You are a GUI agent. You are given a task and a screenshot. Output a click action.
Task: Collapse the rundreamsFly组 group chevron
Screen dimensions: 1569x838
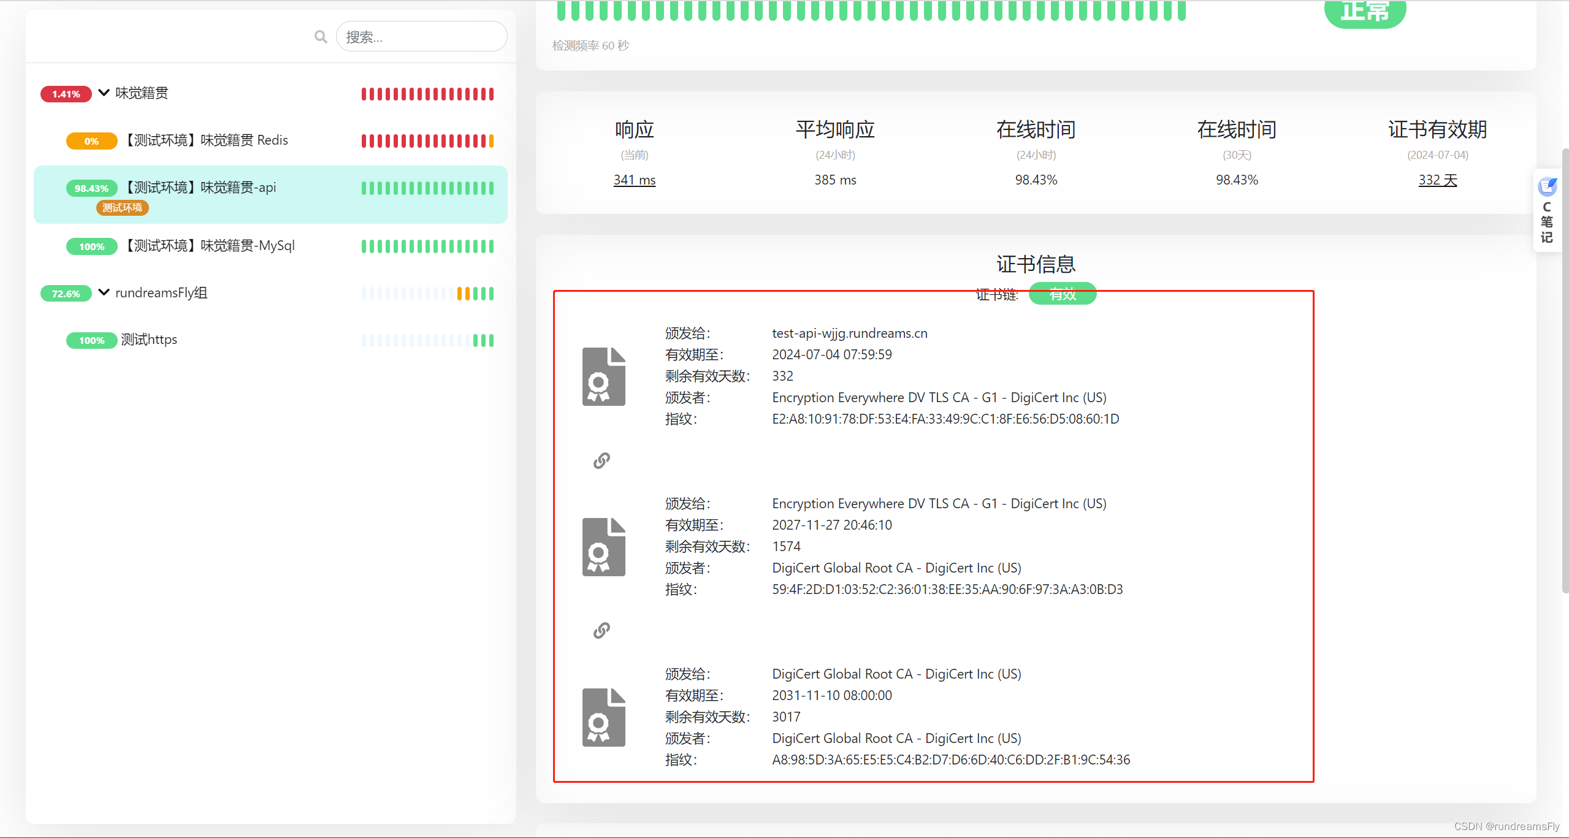tap(104, 292)
